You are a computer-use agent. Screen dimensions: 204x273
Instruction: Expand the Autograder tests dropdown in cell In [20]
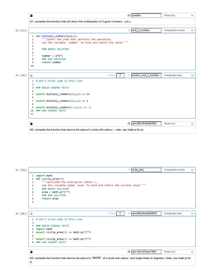coord(179,214)
